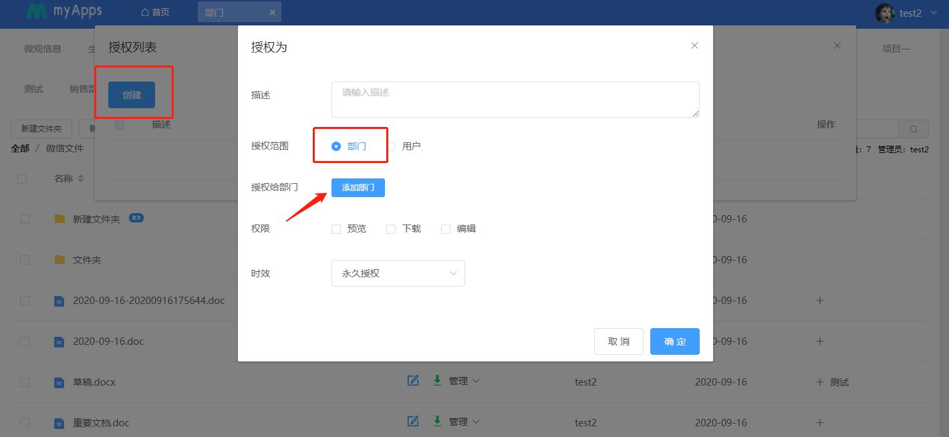Enable the 预览 permission checkbox
The width and height of the screenshot is (949, 437).
point(336,229)
